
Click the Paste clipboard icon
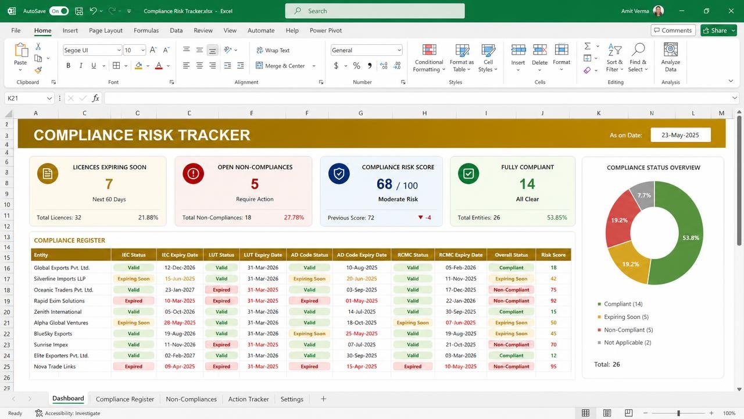[20, 51]
